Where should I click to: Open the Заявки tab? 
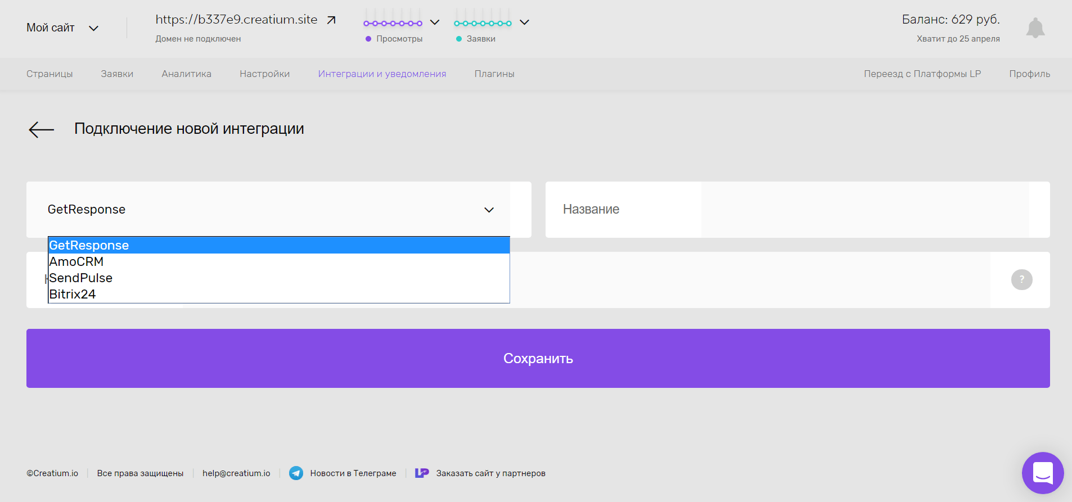tap(117, 74)
